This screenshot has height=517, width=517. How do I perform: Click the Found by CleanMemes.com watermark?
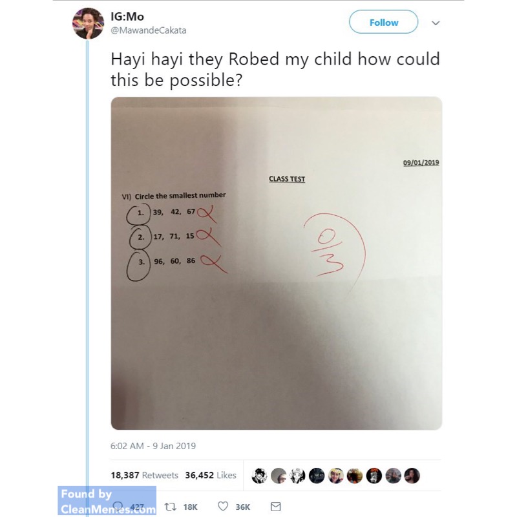click(107, 500)
